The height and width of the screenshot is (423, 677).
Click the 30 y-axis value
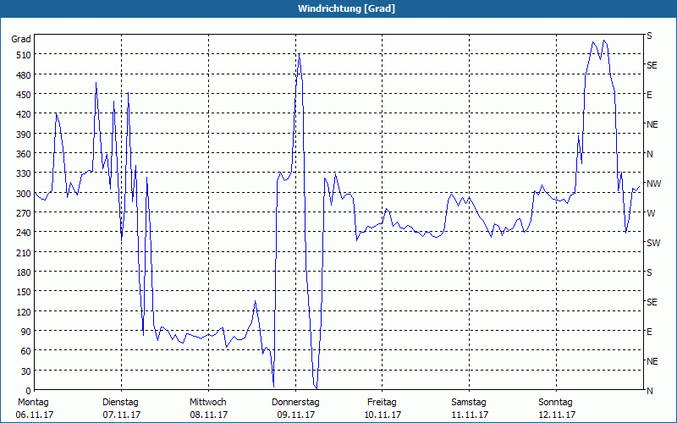pyautogui.click(x=26, y=371)
